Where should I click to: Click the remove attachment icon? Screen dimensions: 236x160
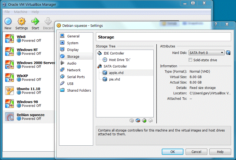[138, 120]
